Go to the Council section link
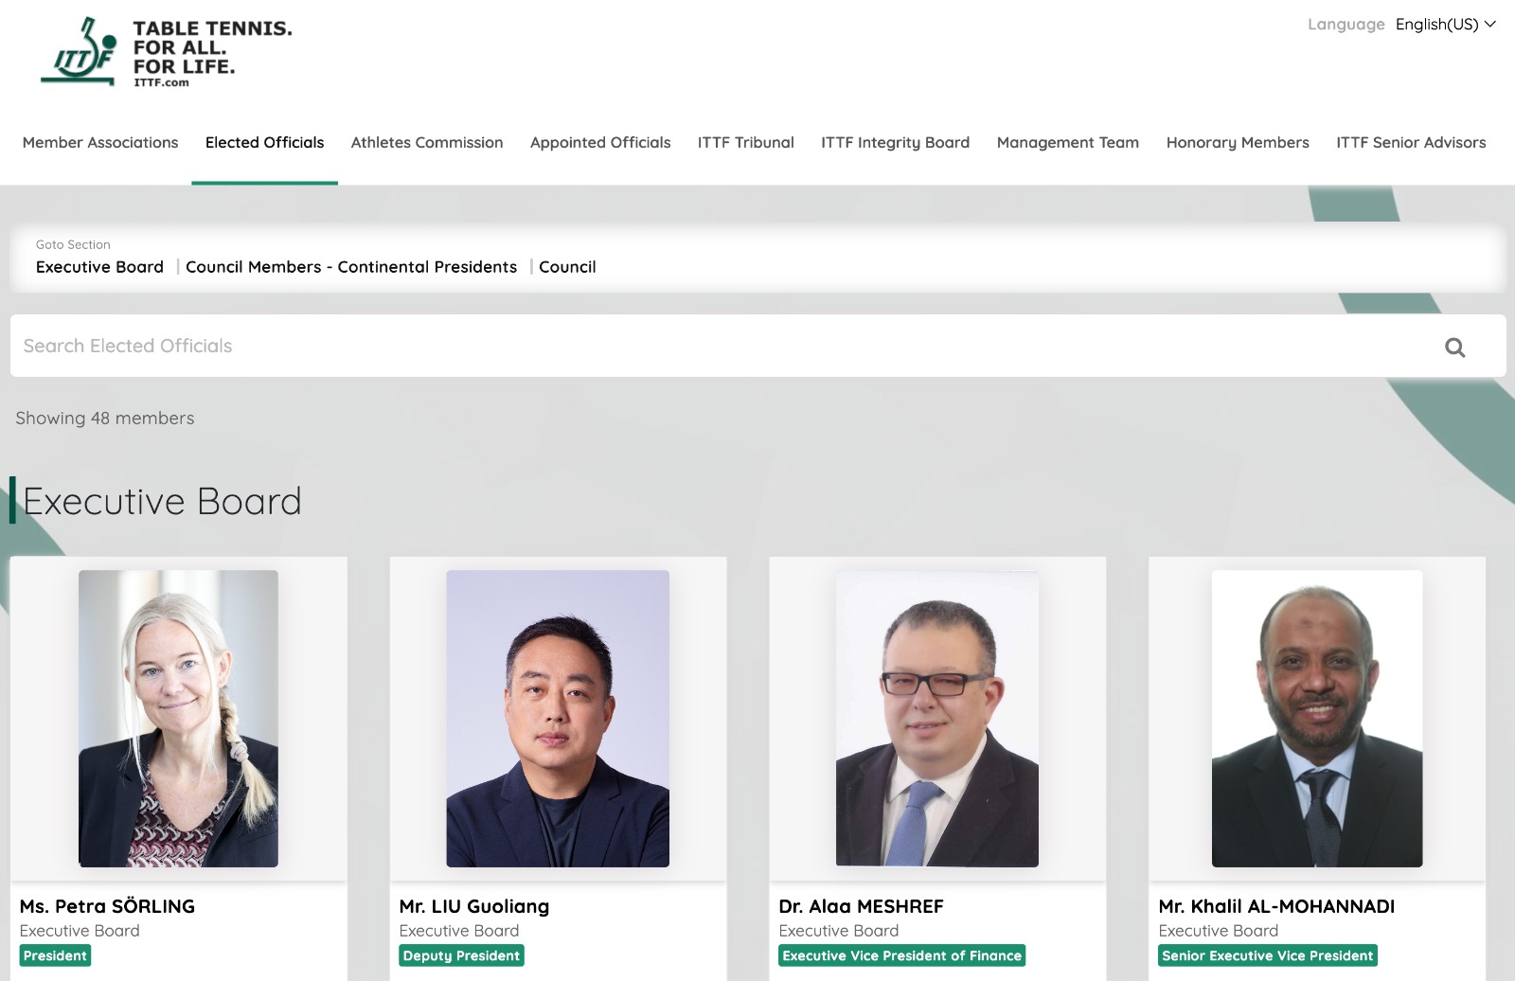This screenshot has height=981, width=1515. point(567,267)
